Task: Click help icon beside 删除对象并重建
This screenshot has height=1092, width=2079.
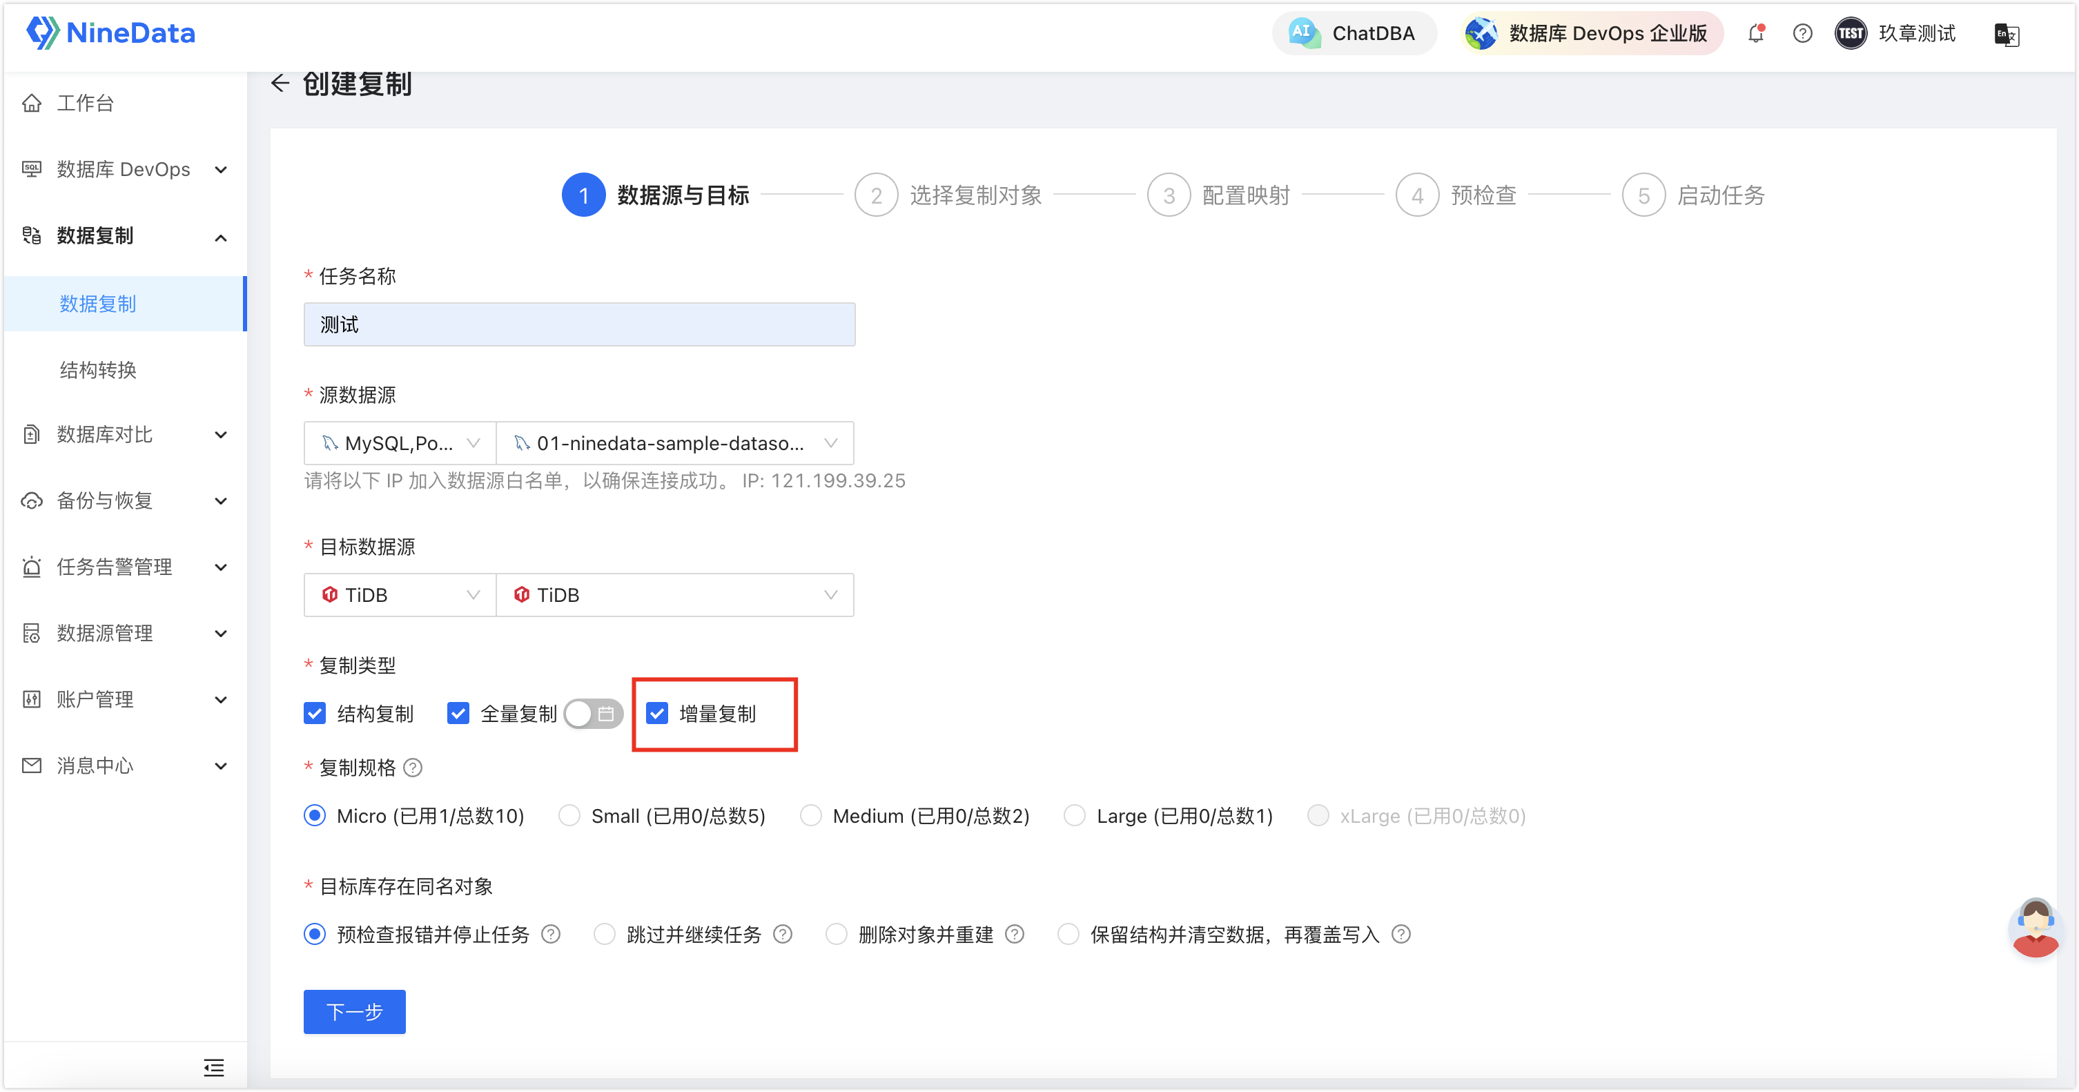Action: coord(1015,935)
